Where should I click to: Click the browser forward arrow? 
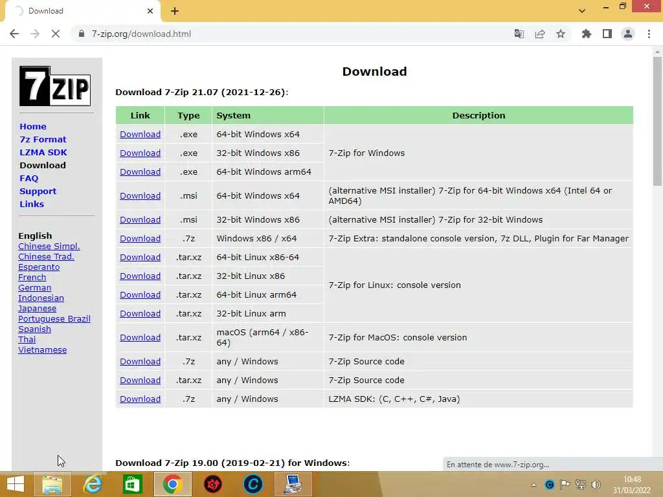tap(35, 34)
